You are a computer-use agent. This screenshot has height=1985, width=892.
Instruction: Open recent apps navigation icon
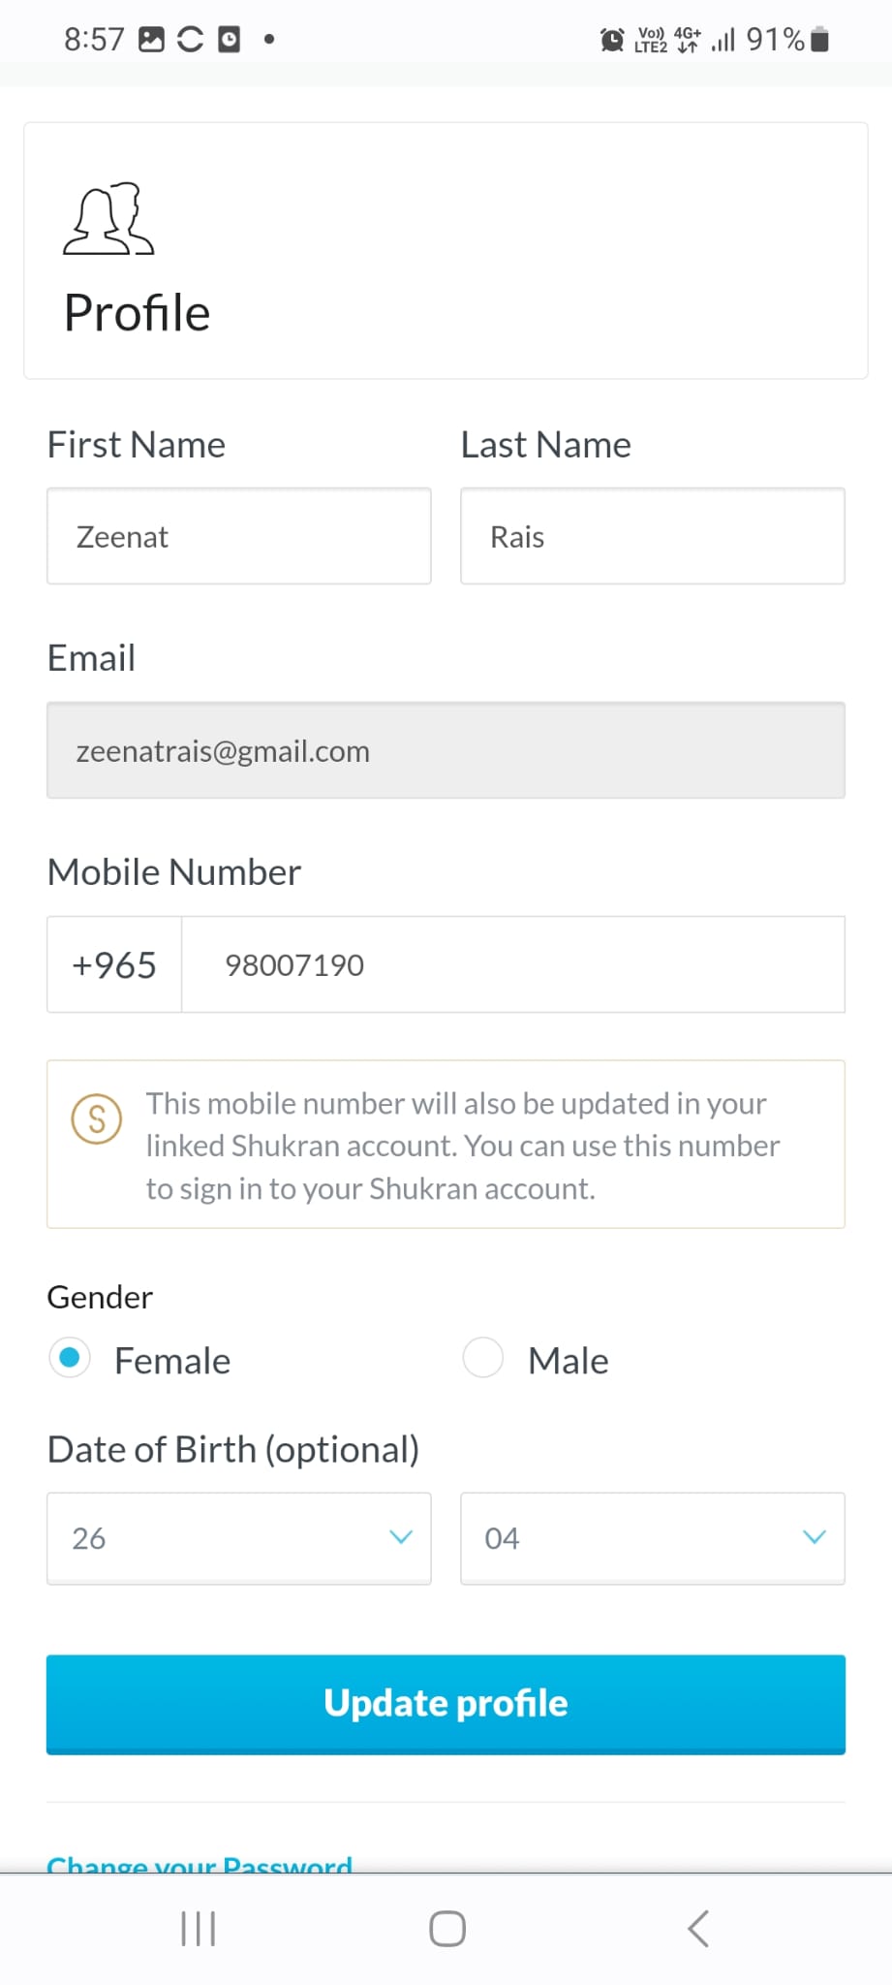click(x=199, y=1929)
